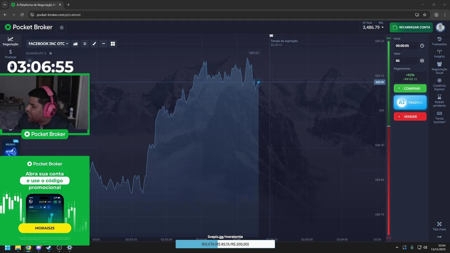This screenshot has height=253, width=450.
Task: Click the Valor amount field
Action: click(x=410, y=61)
